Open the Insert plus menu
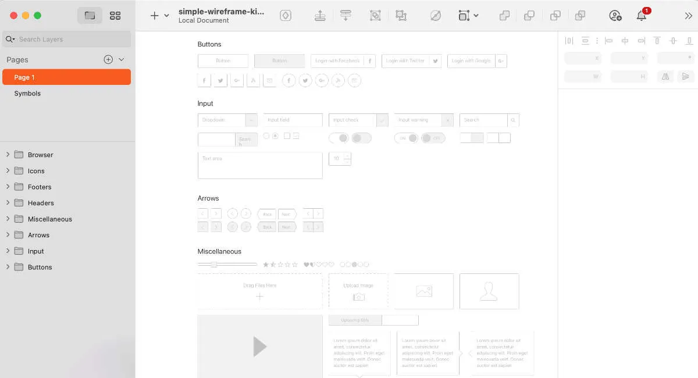 coord(159,16)
